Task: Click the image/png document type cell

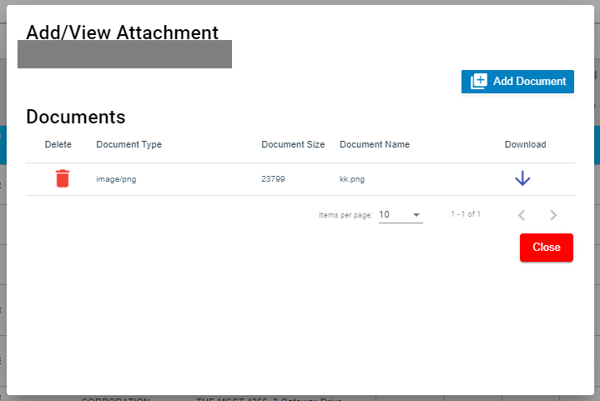Action: point(116,179)
